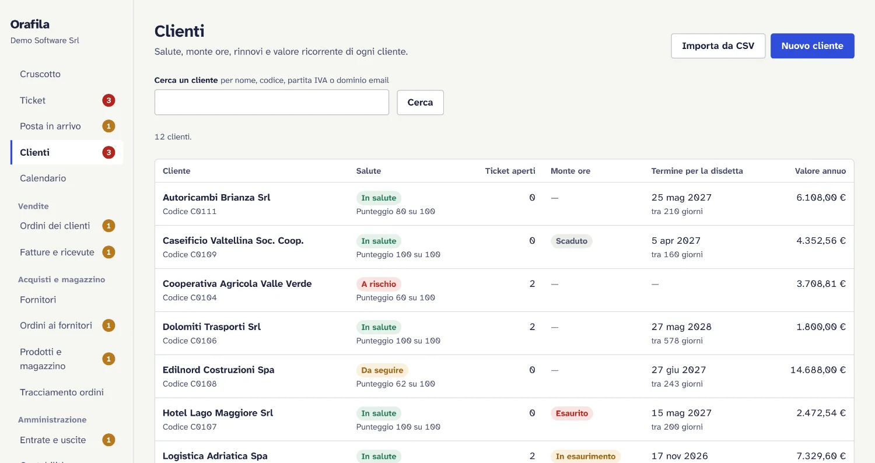
Task: Open Ordini dei clienti
Action: (x=66, y=226)
